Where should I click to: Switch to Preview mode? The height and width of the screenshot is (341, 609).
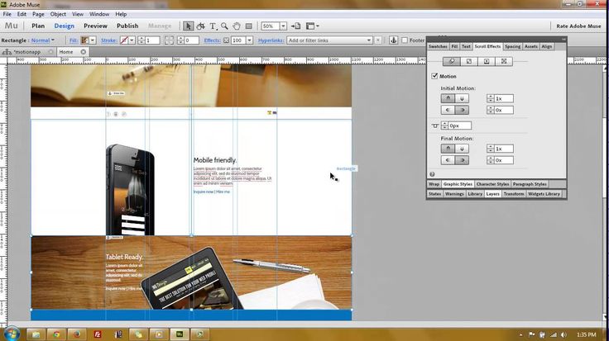95,26
